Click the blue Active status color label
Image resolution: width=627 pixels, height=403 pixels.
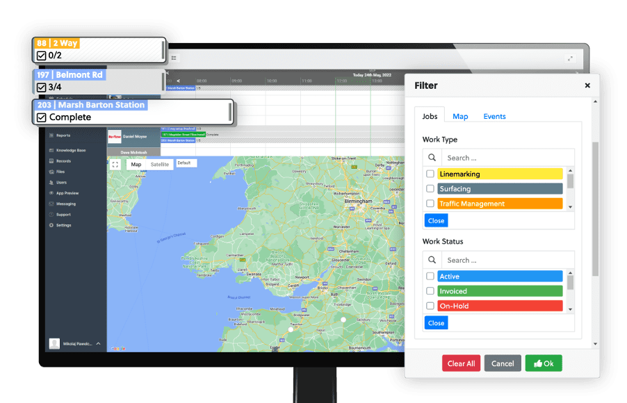coord(499,277)
